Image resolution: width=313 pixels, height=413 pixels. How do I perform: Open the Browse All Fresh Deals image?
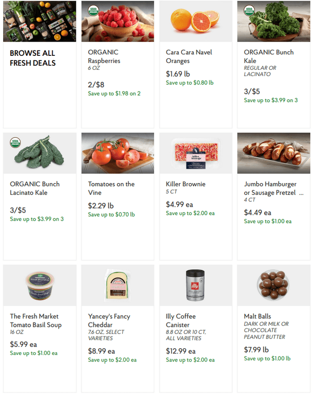coord(39,21)
